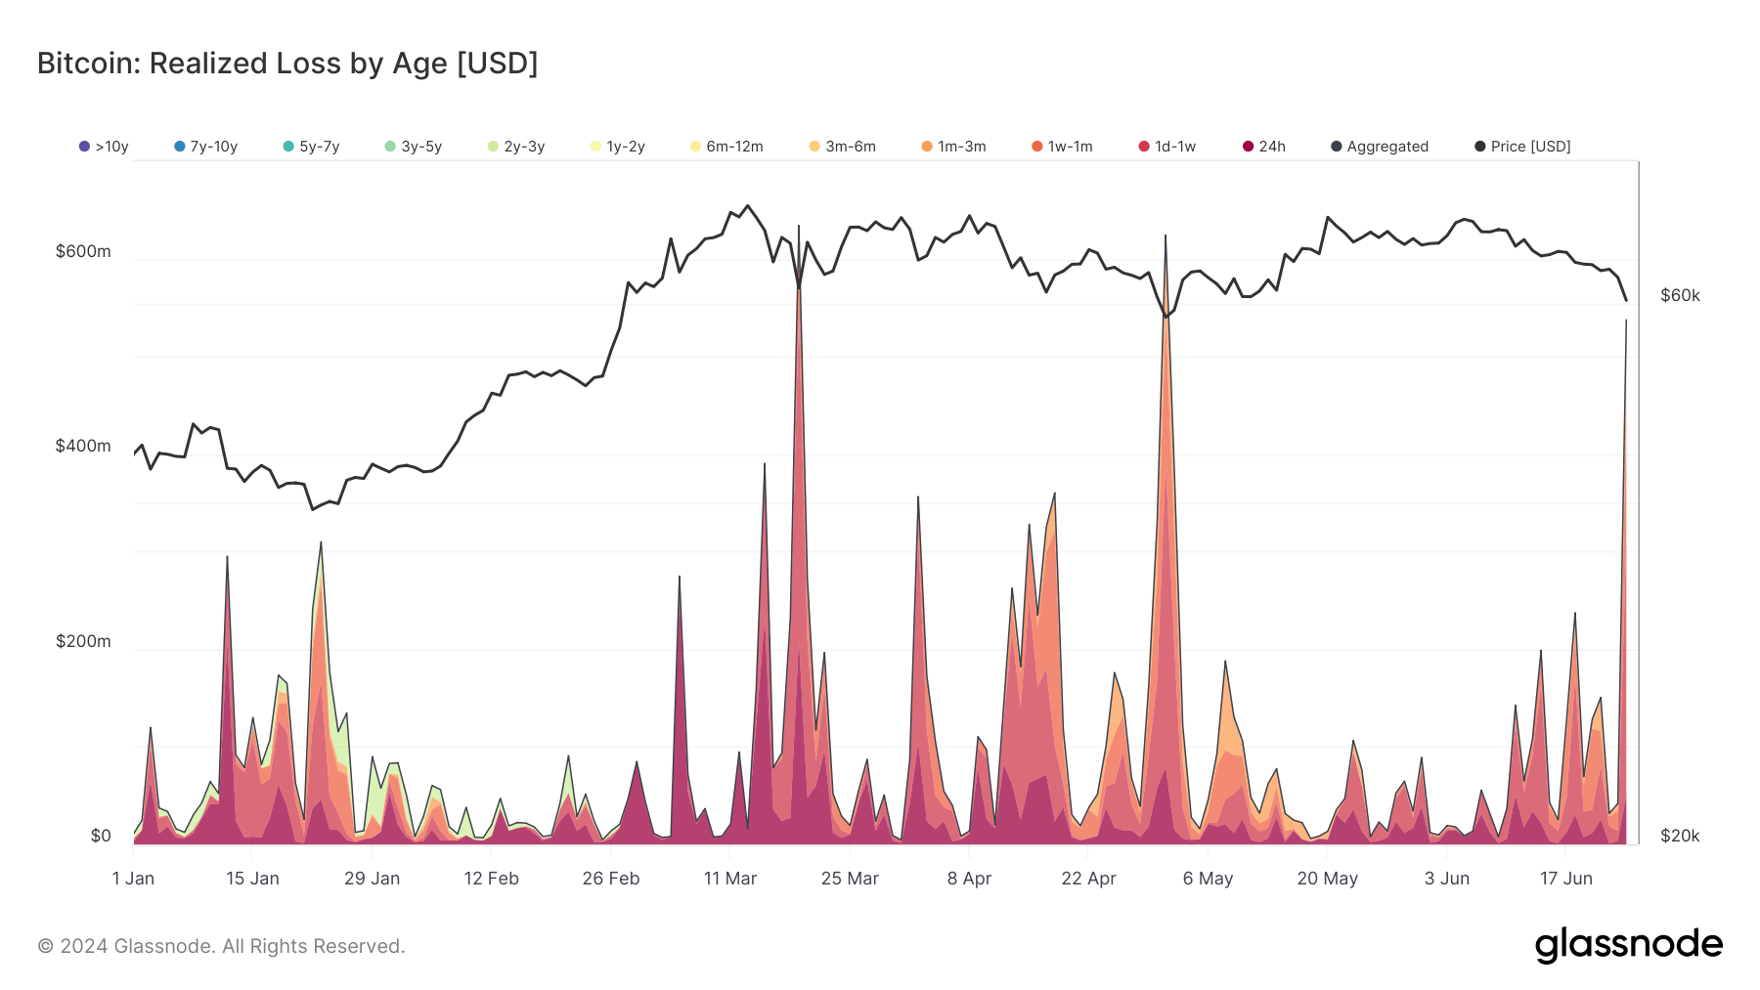
Task: Click the $0 y-axis label
Action: 101,836
